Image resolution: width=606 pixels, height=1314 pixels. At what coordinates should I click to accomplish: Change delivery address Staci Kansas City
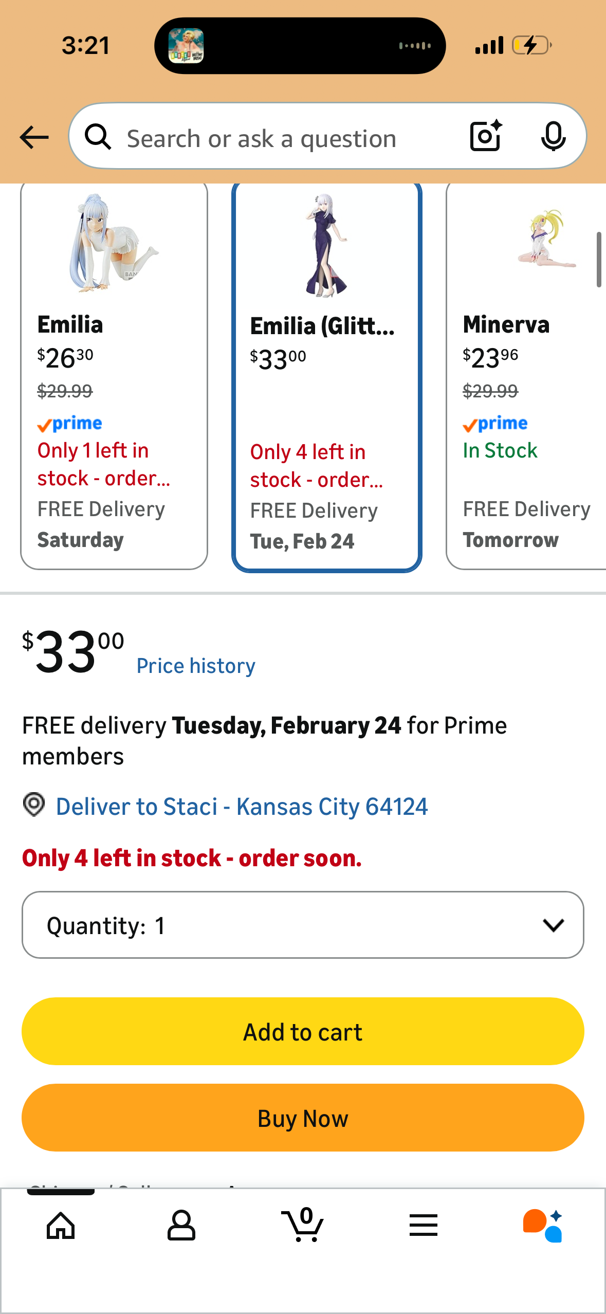242,807
